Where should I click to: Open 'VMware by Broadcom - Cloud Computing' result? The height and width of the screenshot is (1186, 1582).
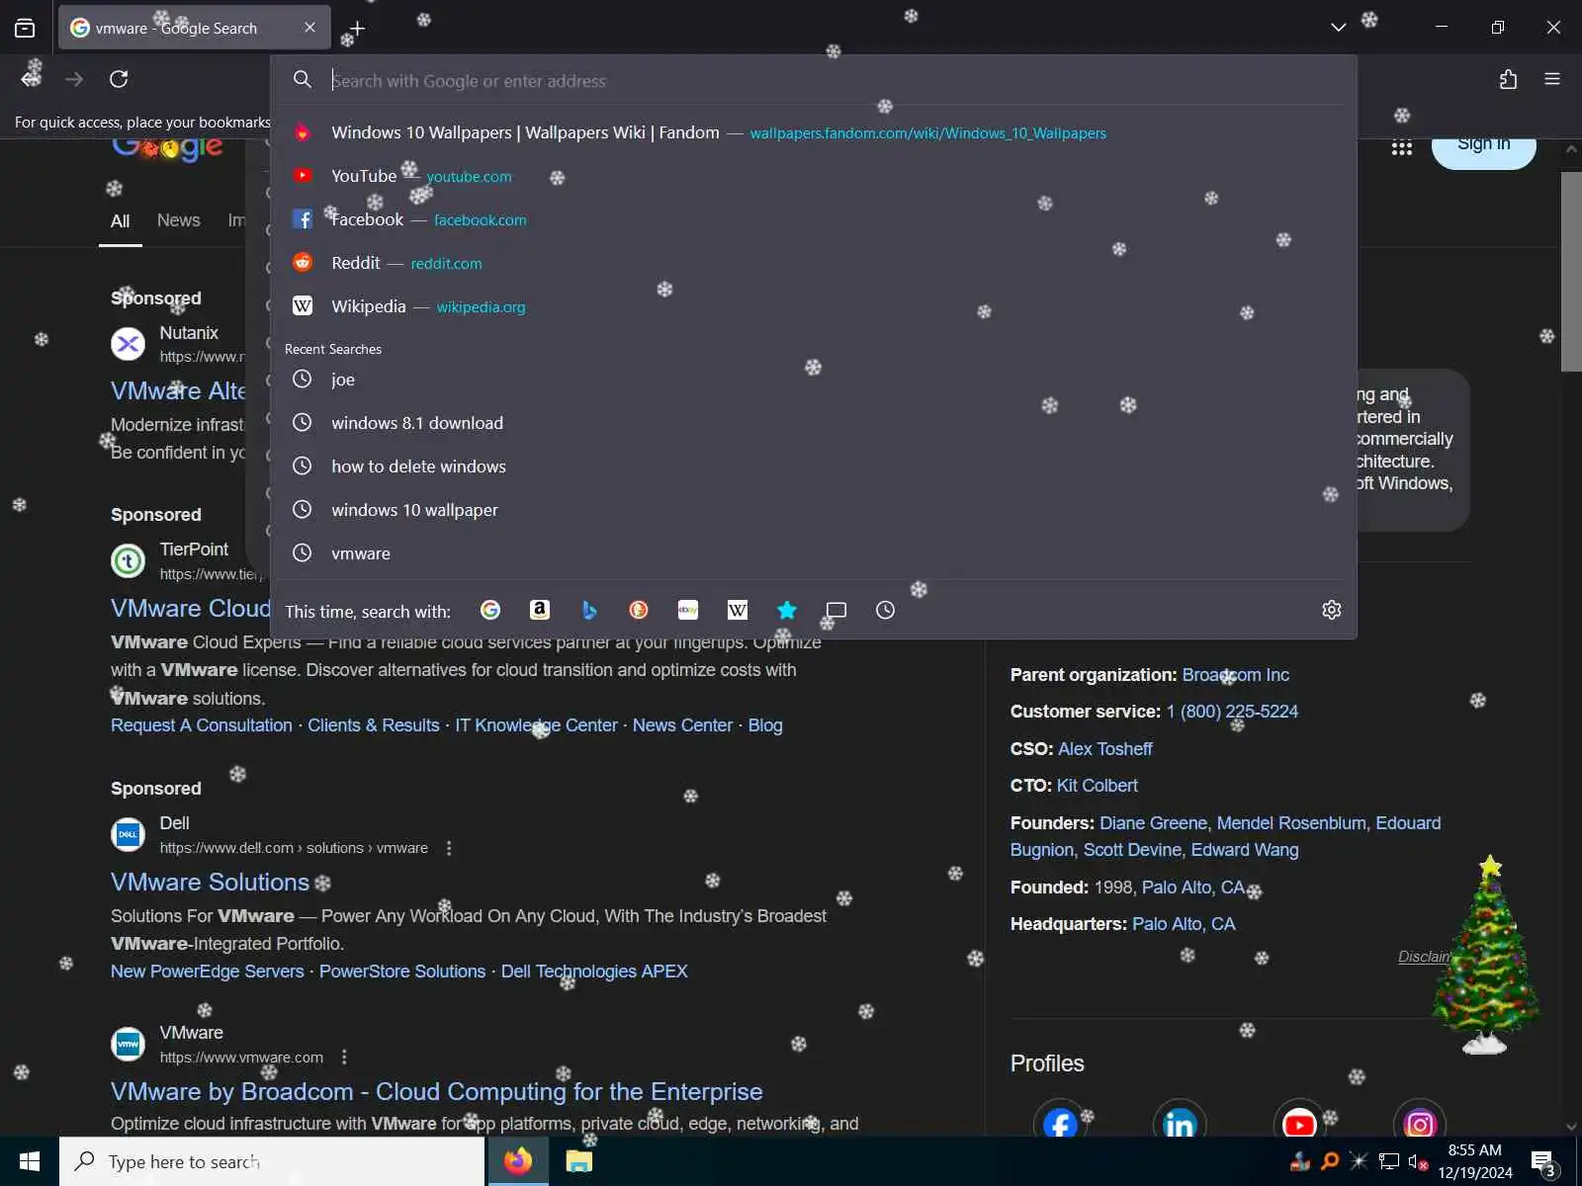tap(436, 1091)
